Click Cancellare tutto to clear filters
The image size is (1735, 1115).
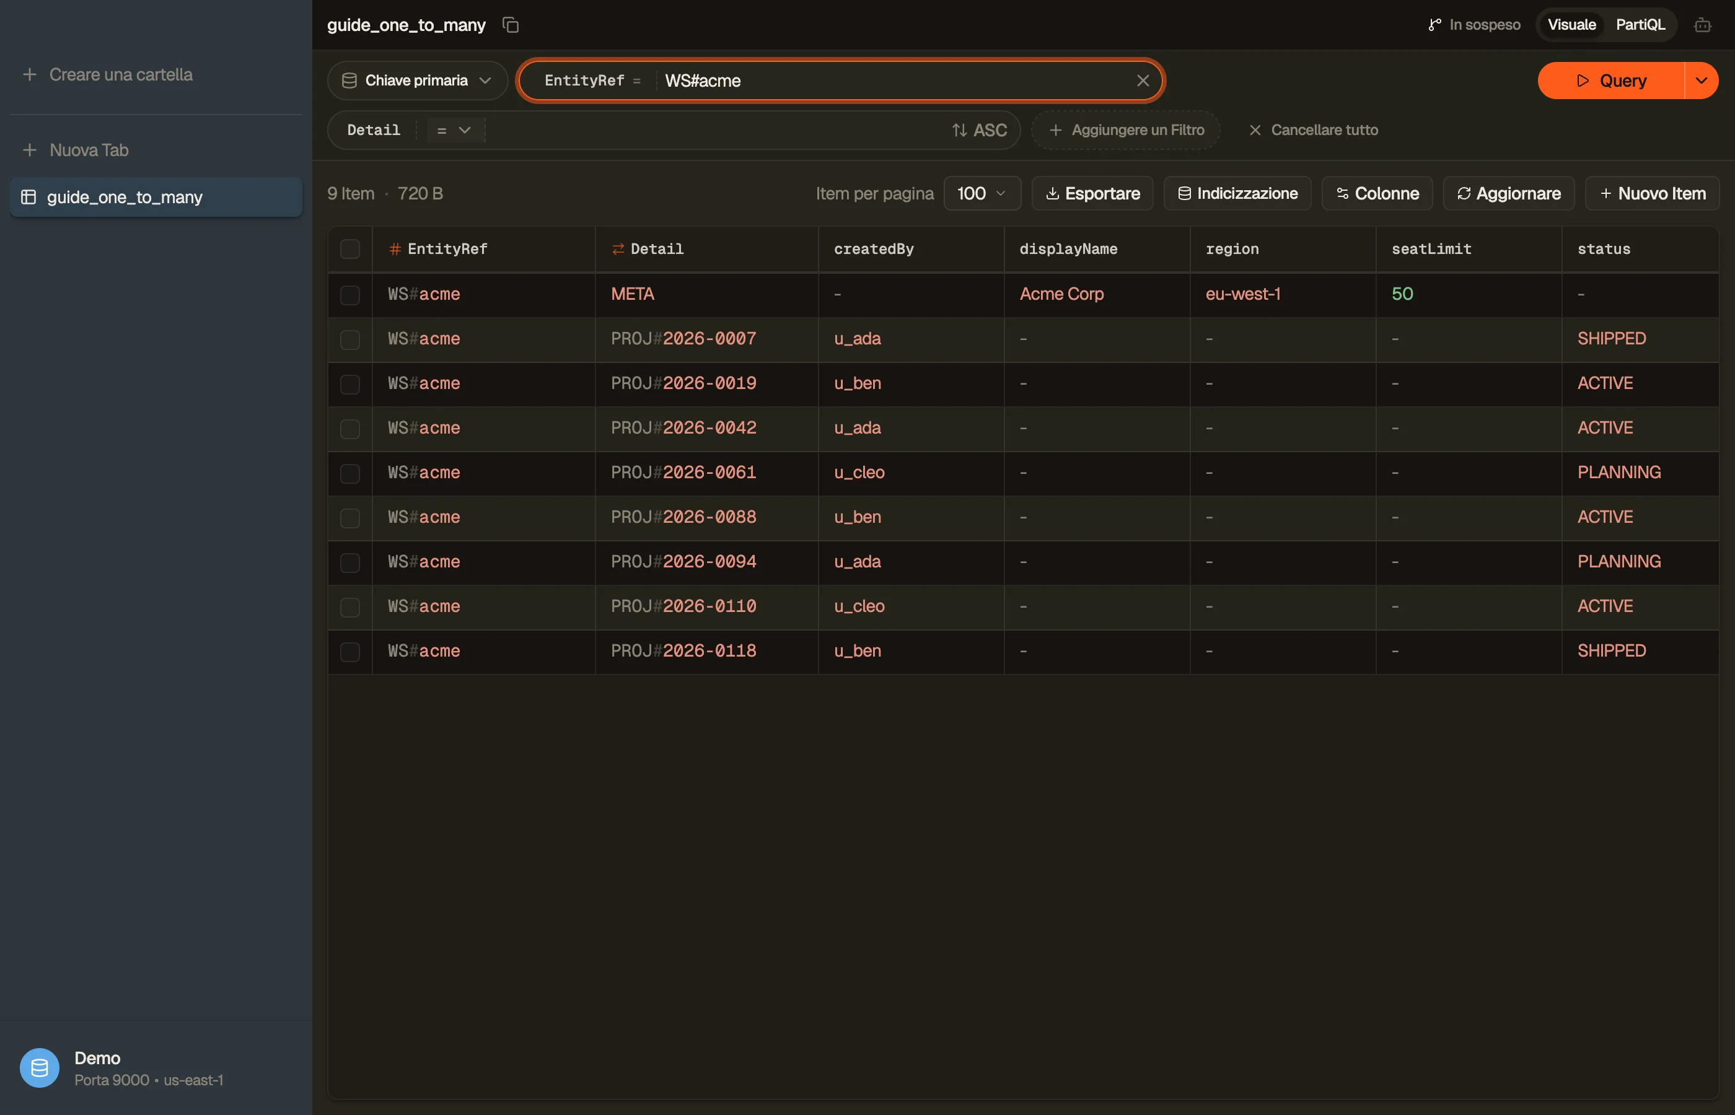pyautogui.click(x=1314, y=130)
